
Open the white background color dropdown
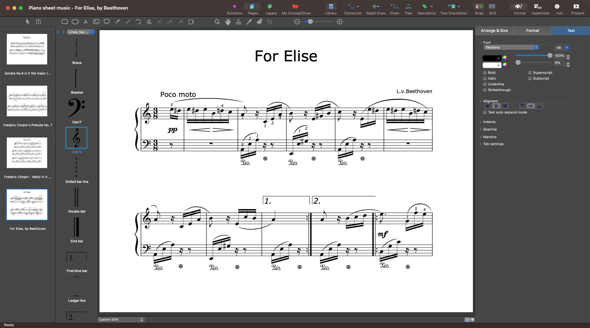[492, 65]
